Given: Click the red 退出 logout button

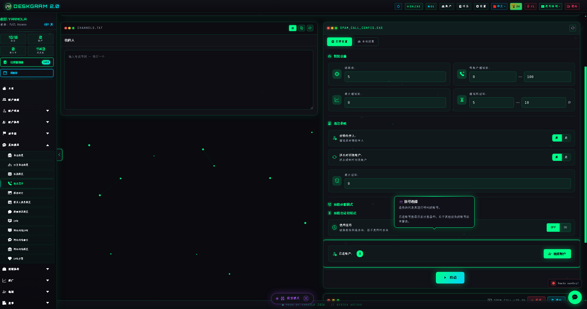Looking at the screenshot, I should (x=572, y=6).
